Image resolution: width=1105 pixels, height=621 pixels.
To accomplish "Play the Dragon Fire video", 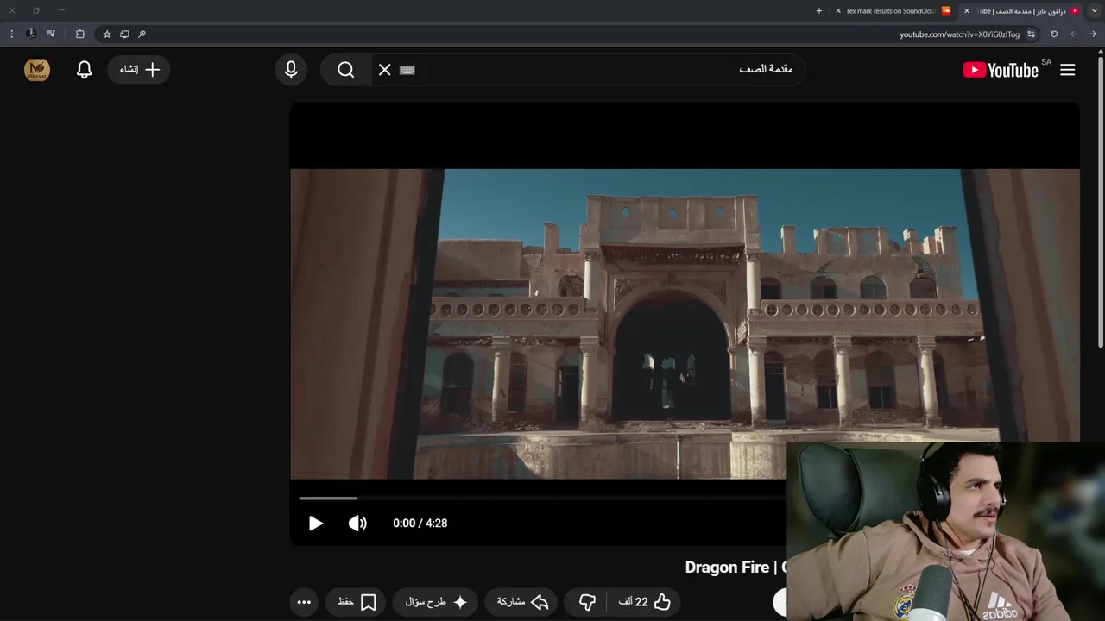I will click(x=315, y=524).
